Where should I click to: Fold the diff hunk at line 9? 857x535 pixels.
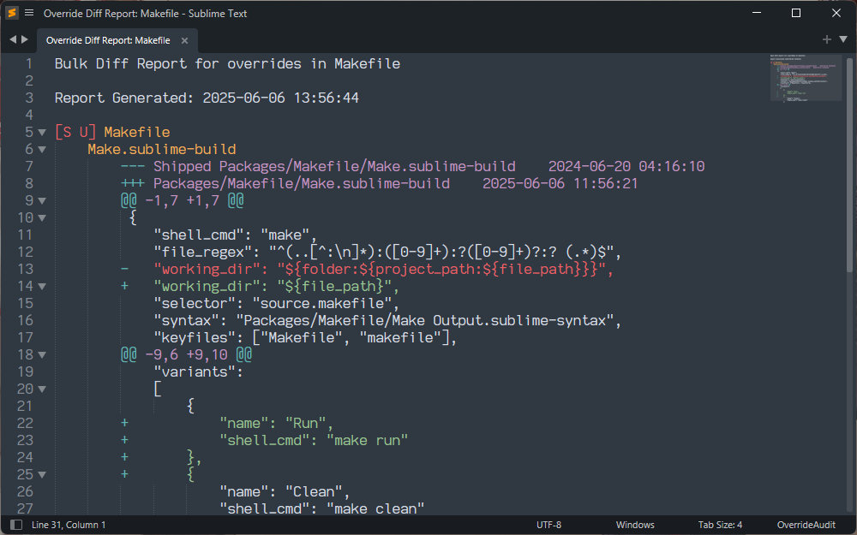pyautogui.click(x=43, y=201)
